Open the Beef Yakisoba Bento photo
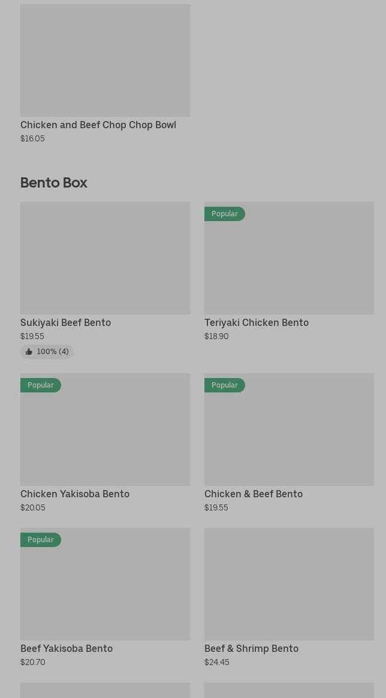386x698 pixels. coord(105,590)
